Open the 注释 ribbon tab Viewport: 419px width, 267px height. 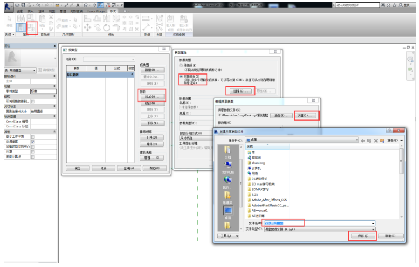click(41, 11)
